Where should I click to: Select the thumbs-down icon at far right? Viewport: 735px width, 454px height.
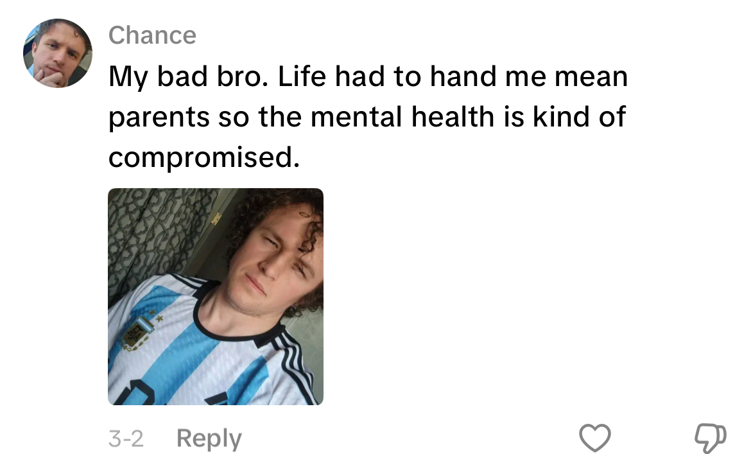point(710,438)
